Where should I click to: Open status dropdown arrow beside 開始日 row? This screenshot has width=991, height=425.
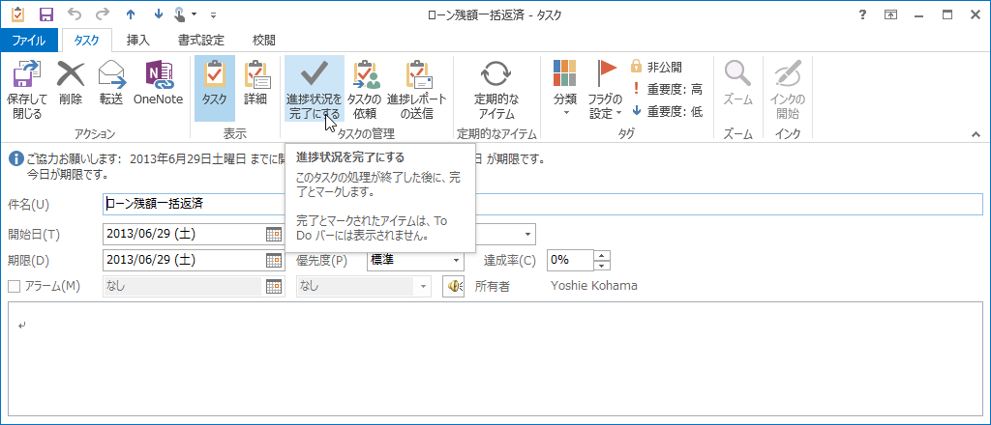[x=527, y=235]
